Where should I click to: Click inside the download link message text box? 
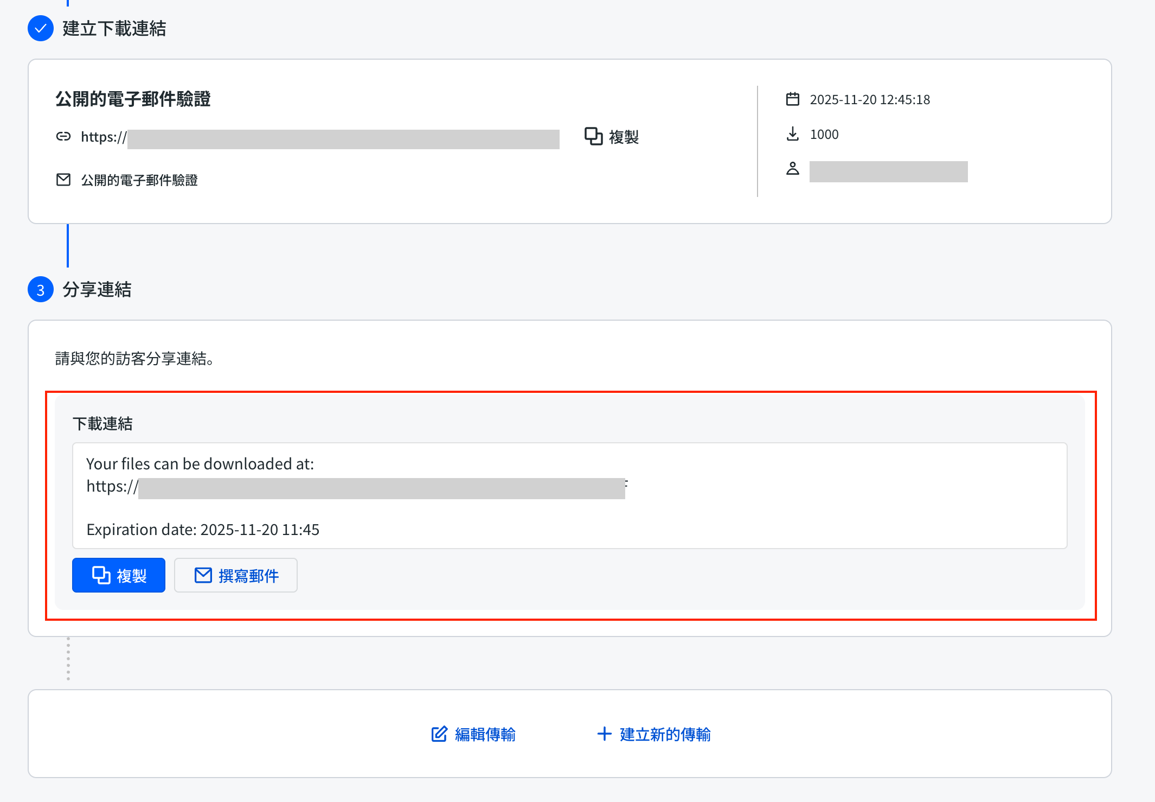(x=570, y=496)
